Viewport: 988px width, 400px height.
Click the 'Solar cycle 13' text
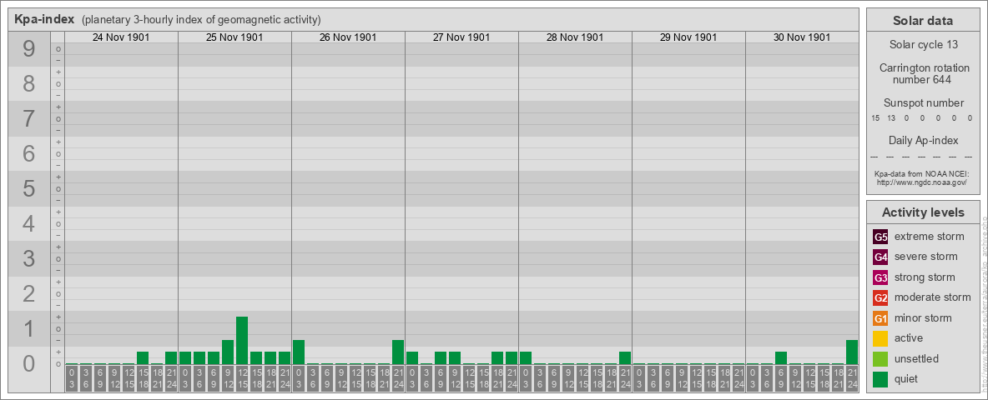coord(923,45)
